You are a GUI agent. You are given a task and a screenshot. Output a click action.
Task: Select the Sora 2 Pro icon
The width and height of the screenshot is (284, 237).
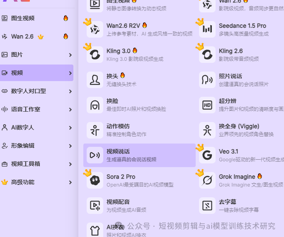click(x=95, y=180)
